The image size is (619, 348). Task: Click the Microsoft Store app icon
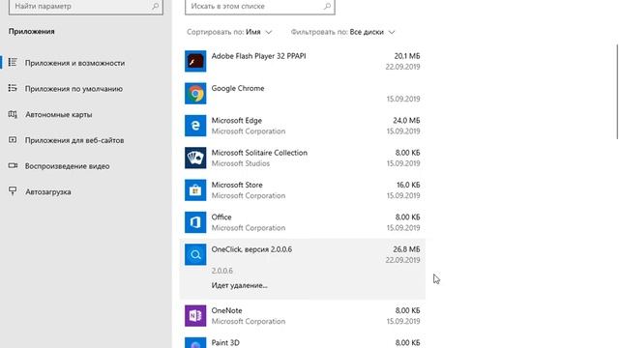(x=195, y=190)
